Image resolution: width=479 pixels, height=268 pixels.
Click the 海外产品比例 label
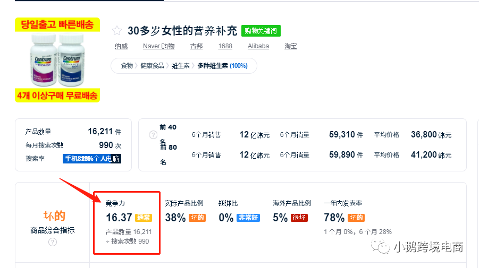[x=292, y=203]
